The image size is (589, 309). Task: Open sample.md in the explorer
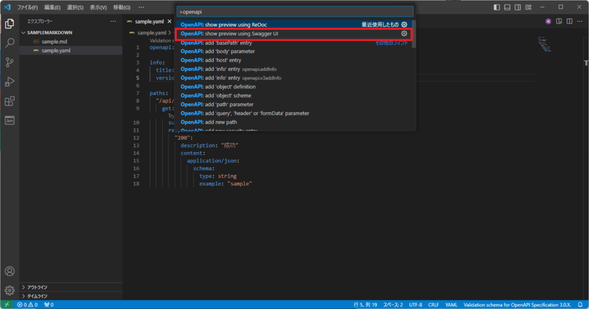click(x=71, y=41)
